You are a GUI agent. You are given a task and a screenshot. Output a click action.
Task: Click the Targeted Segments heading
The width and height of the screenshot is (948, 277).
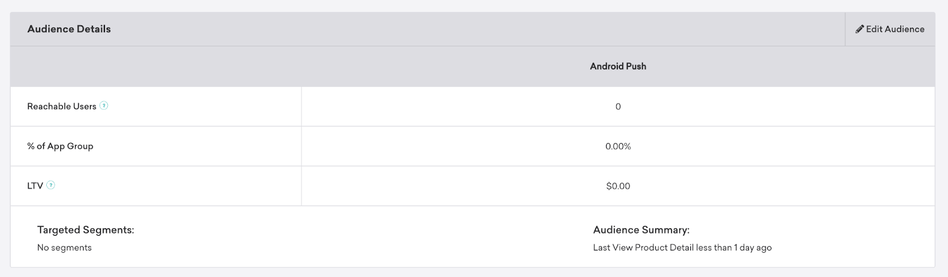click(85, 230)
